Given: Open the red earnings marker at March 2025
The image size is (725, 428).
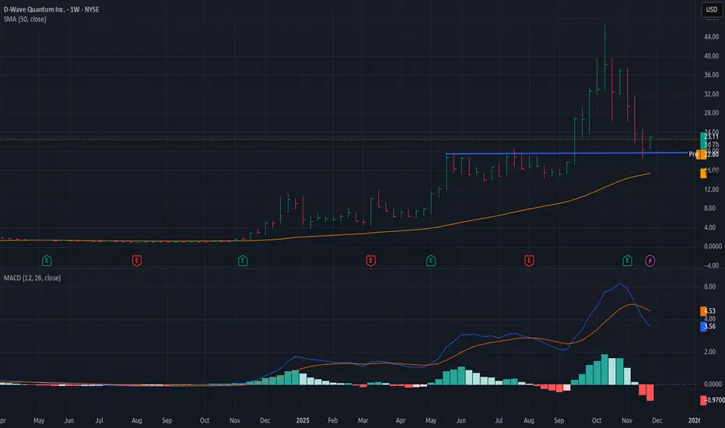Looking at the screenshot, I should (x=371, y=261).
